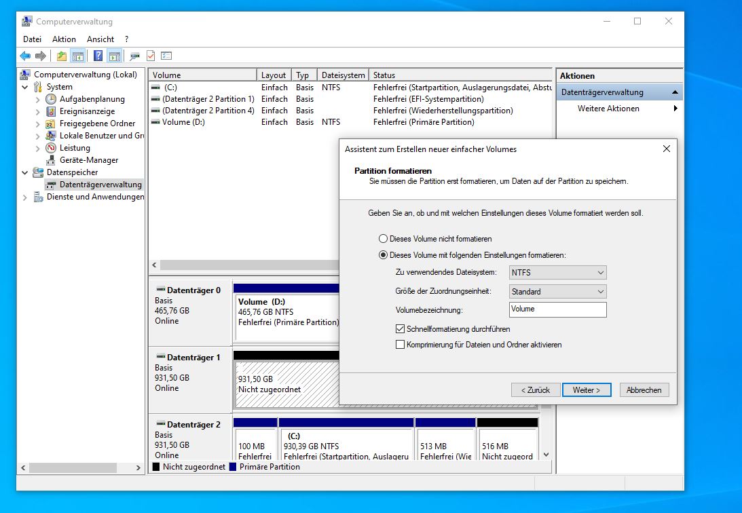Open the Dateisystem NTFS dropdown
Screen dimensions: 742x513
click(557, 272)
